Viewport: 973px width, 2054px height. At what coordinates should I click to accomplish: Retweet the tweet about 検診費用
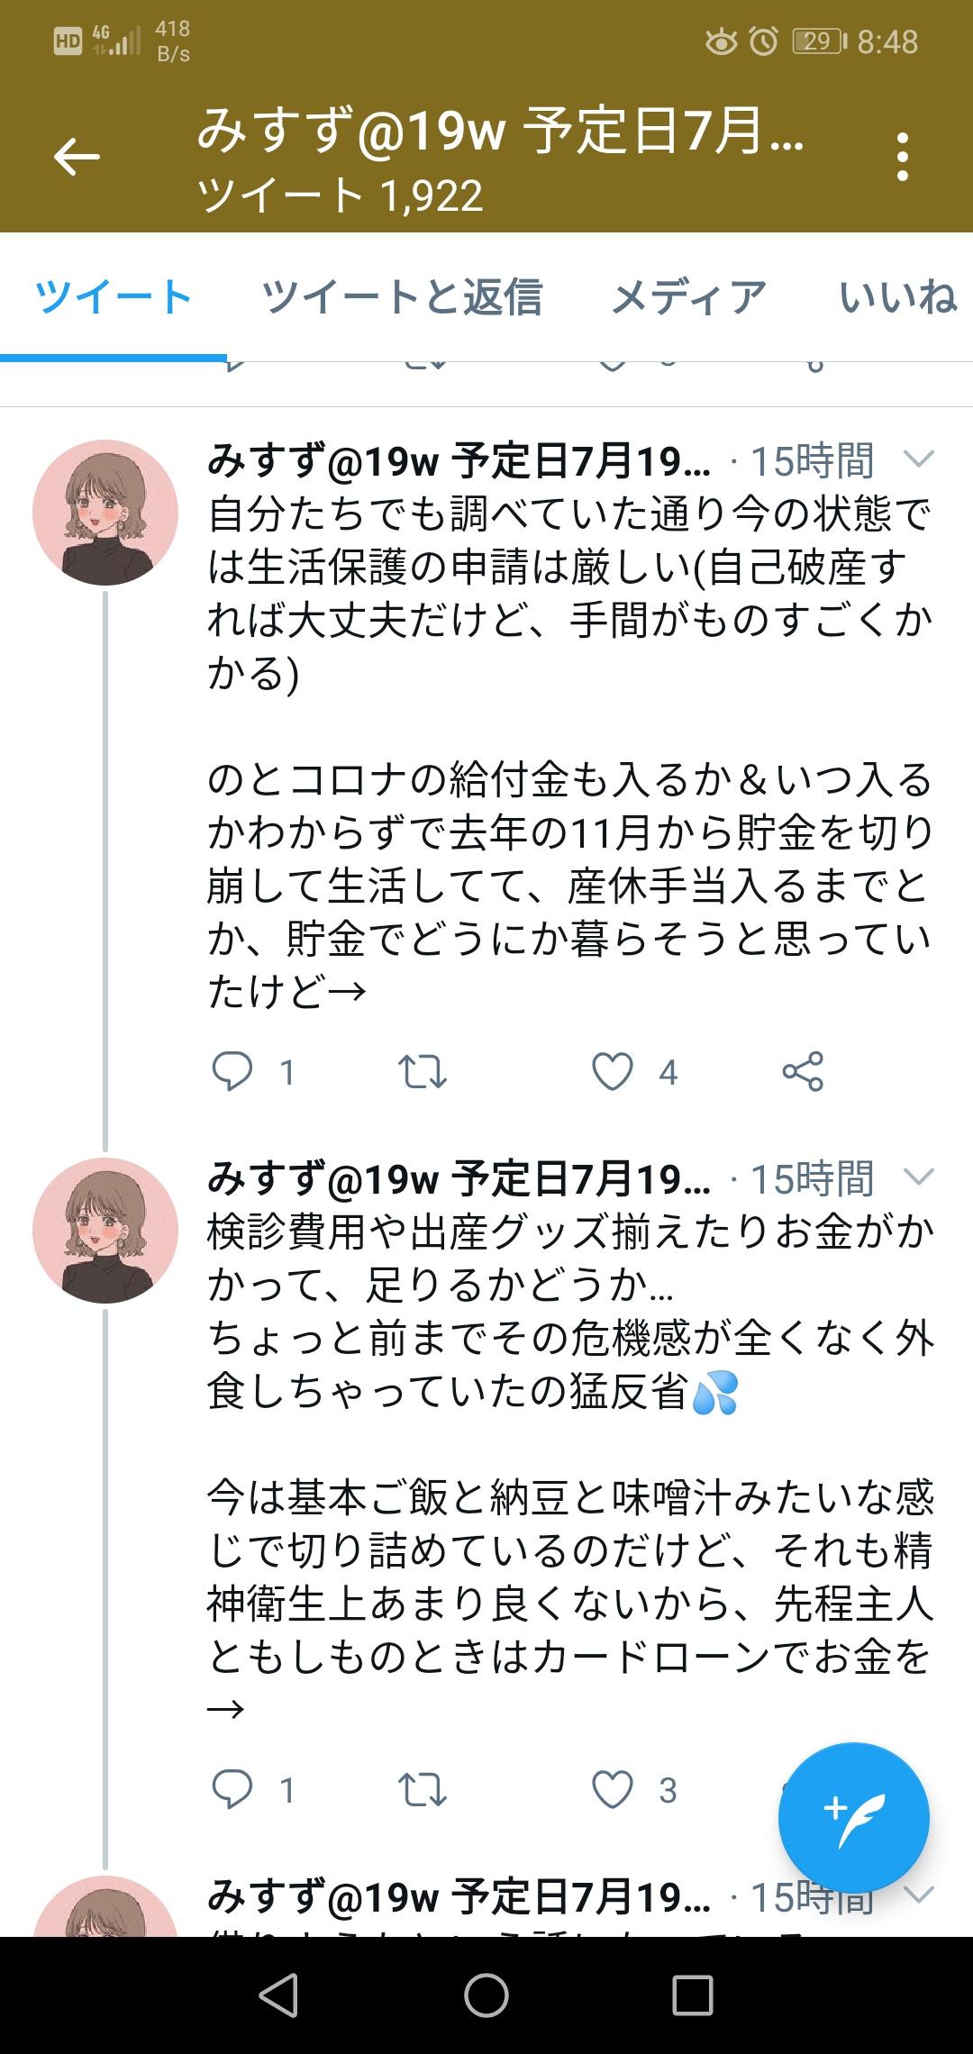(422, 1789)
